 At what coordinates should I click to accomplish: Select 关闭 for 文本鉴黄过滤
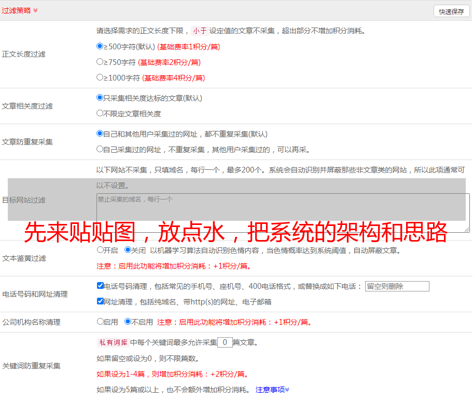click(x=128, y=250)
